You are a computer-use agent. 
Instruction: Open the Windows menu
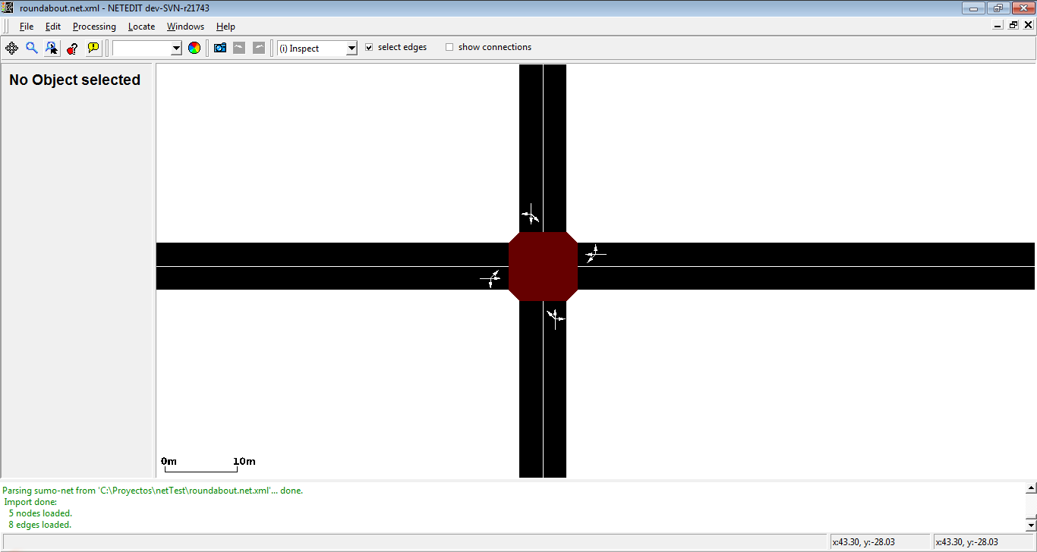[185, 27]
